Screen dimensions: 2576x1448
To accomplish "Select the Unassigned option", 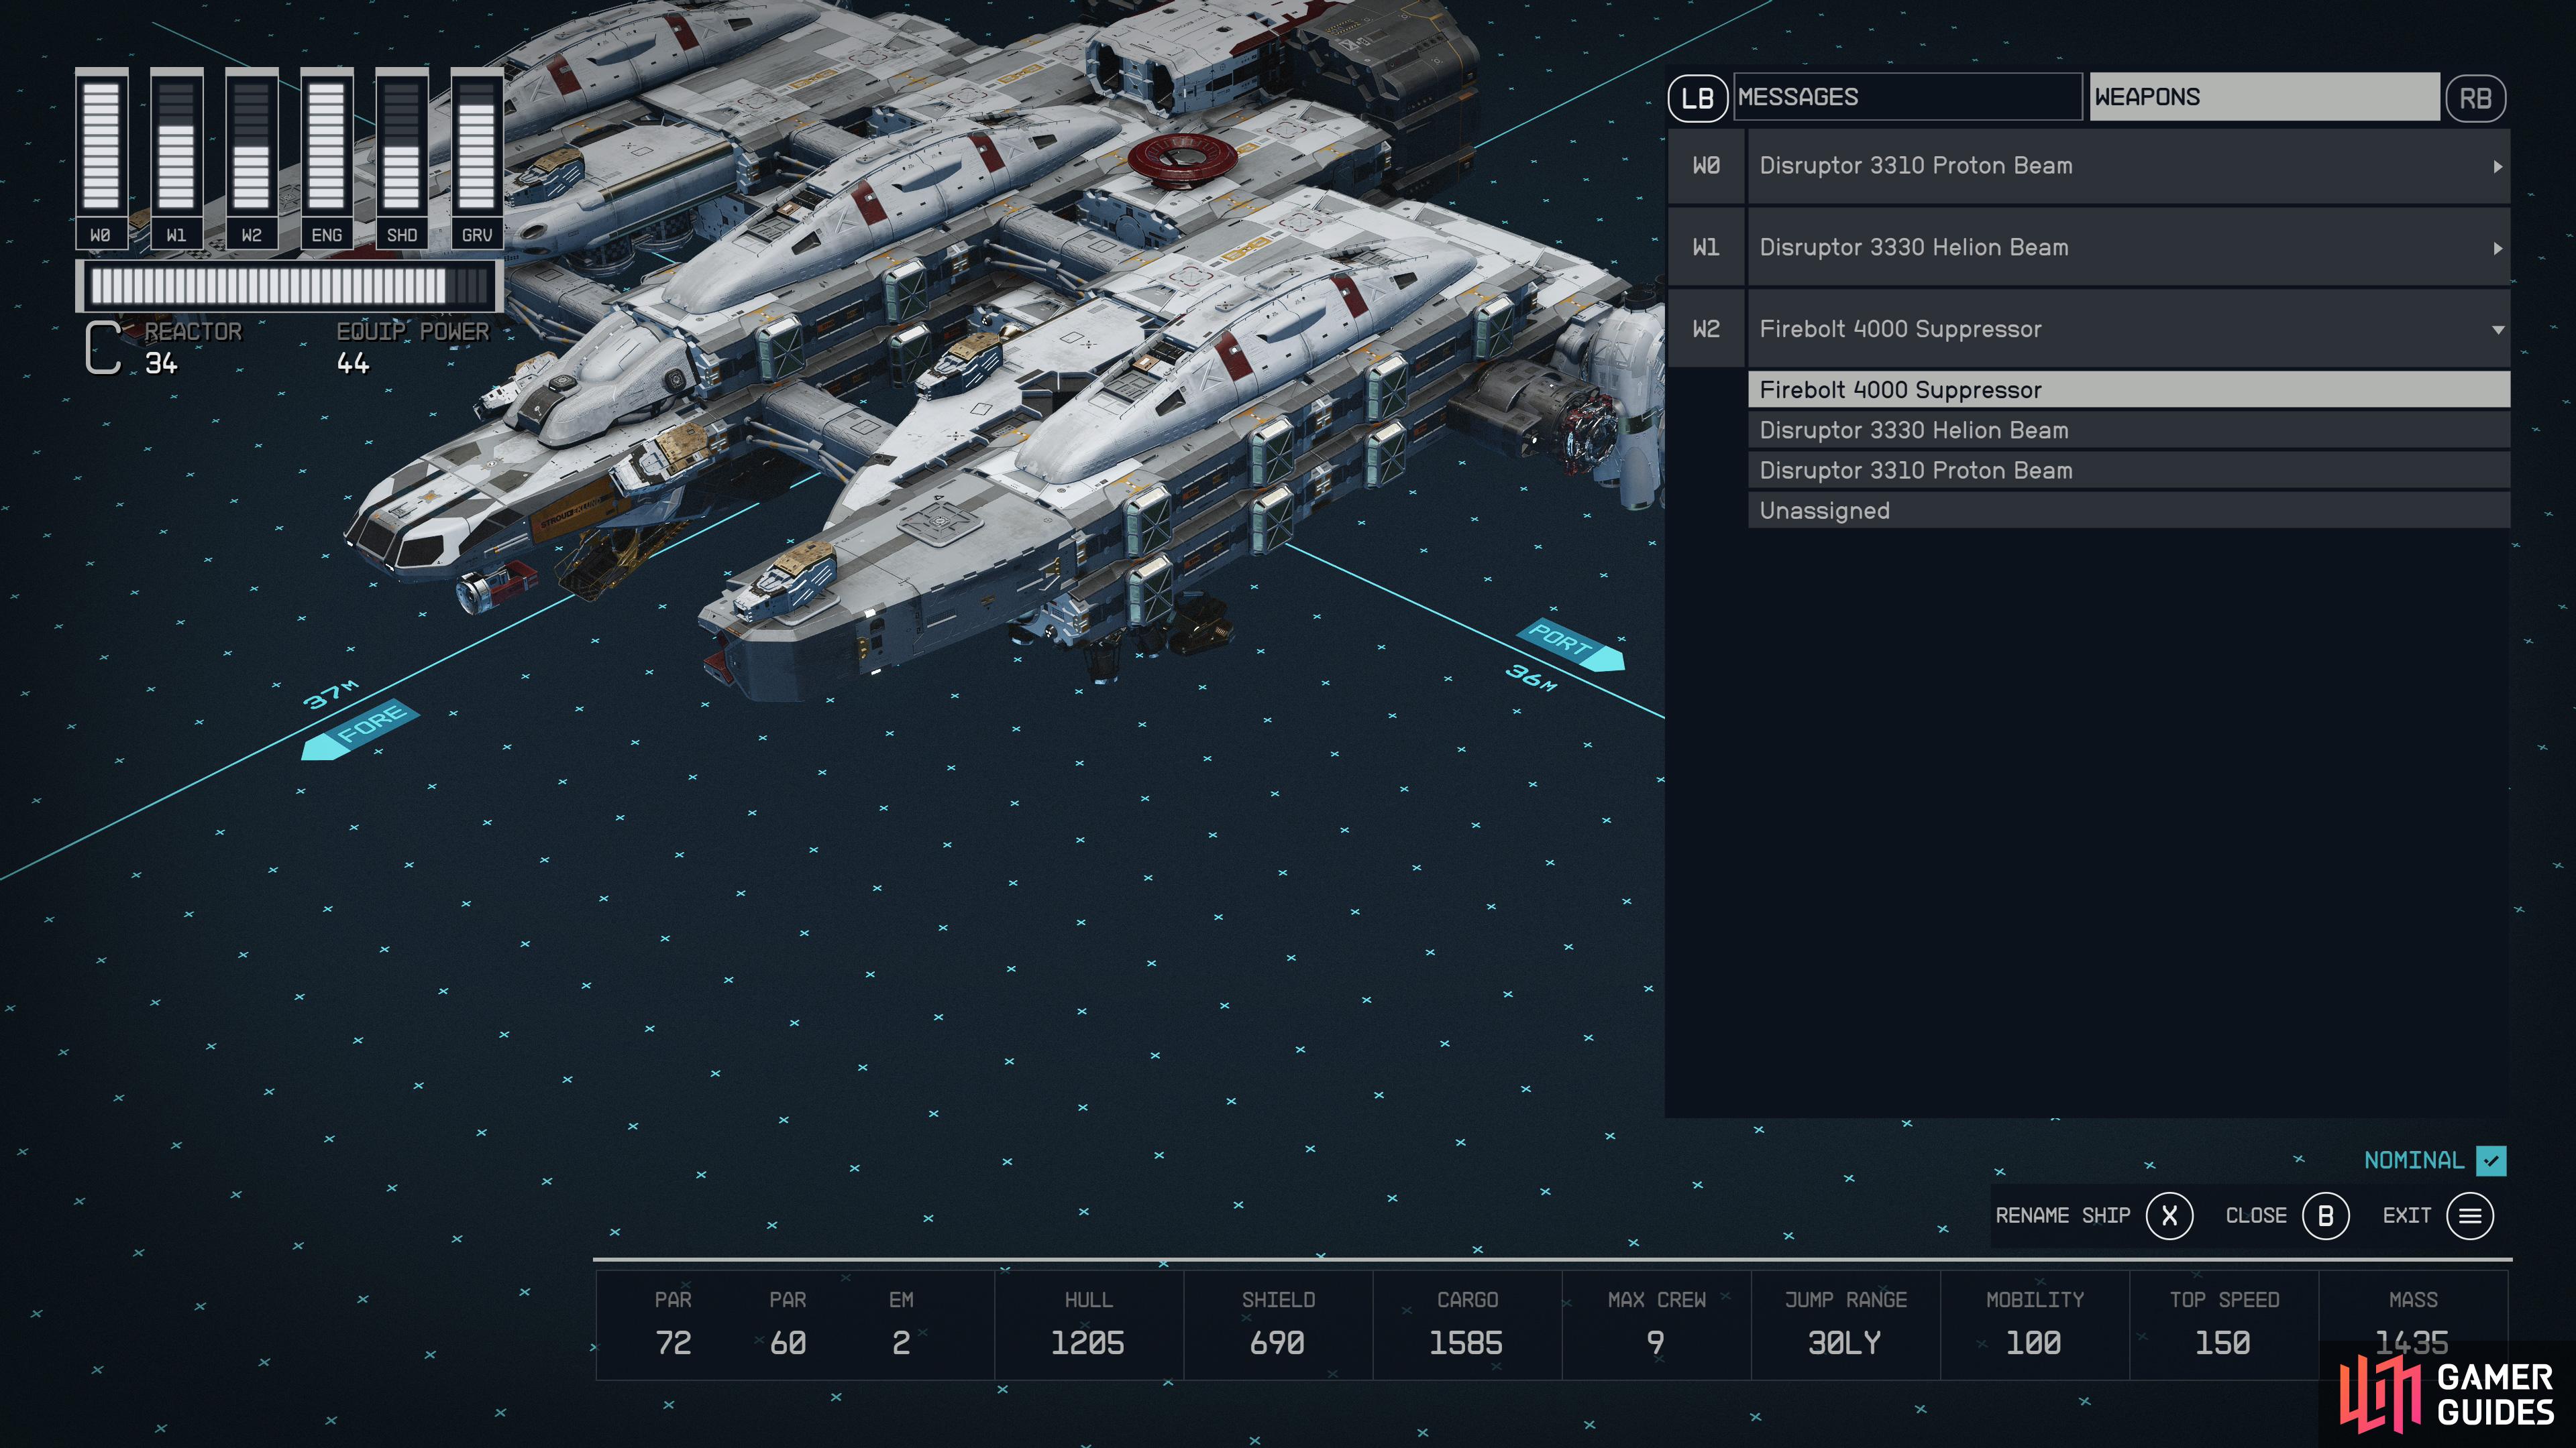I will (2128, 511).
